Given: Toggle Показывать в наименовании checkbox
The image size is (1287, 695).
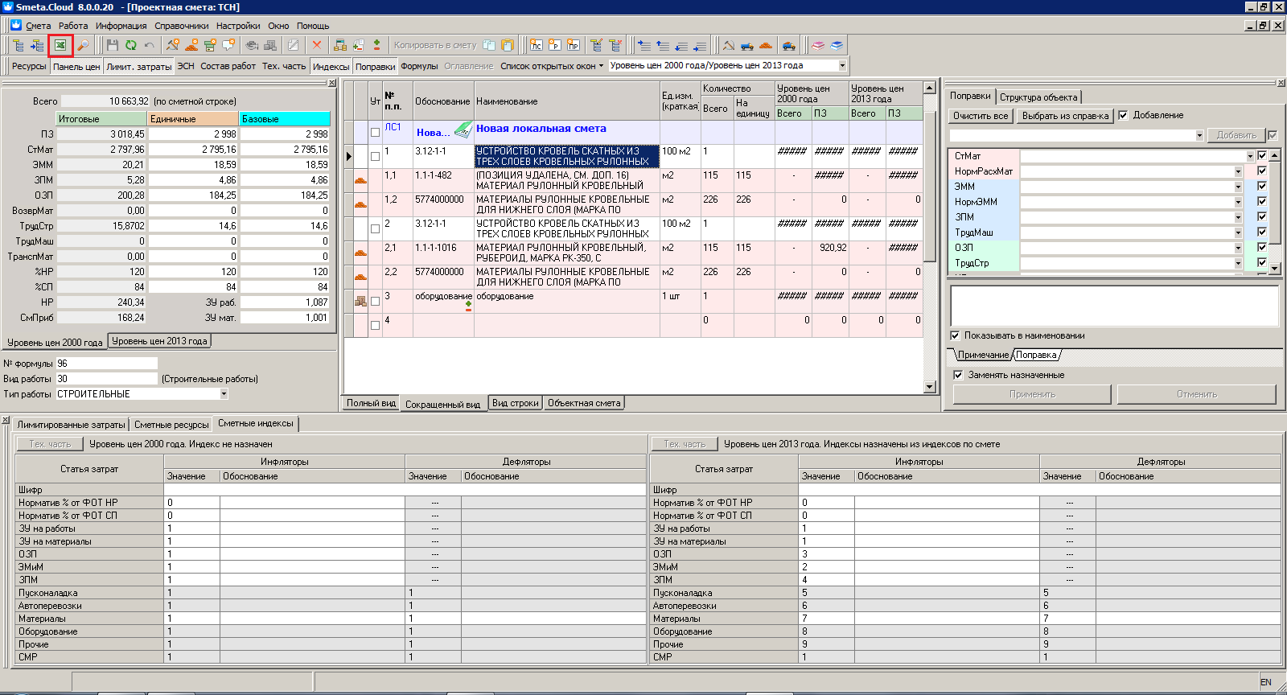Looking at the screenshot, I should [x=955, y=335].
